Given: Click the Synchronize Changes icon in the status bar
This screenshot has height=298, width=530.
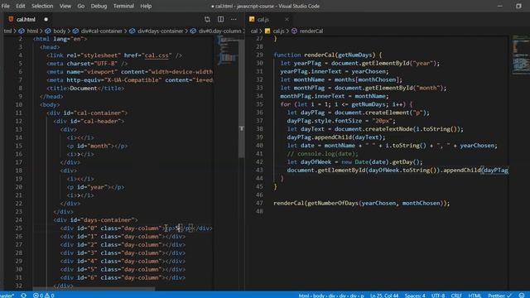Looking at the screenshot, I should click(23, 296).
